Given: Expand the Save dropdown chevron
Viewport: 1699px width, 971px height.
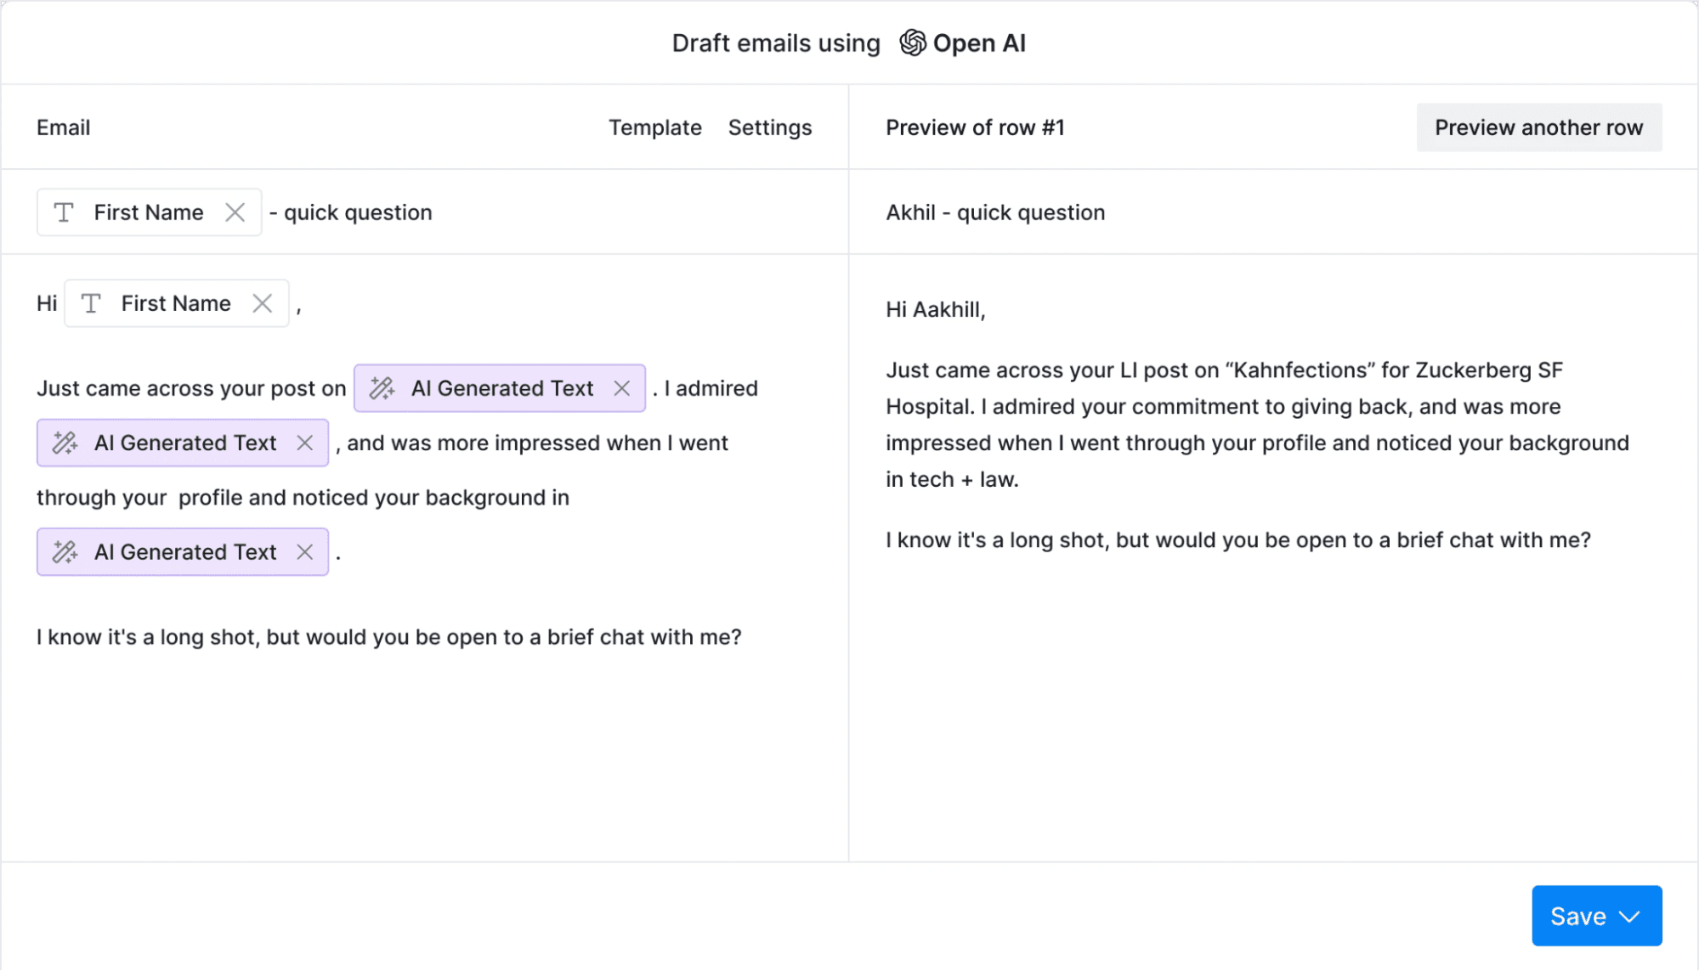Looking at the screenshot, I should (x=1629, y=916).
